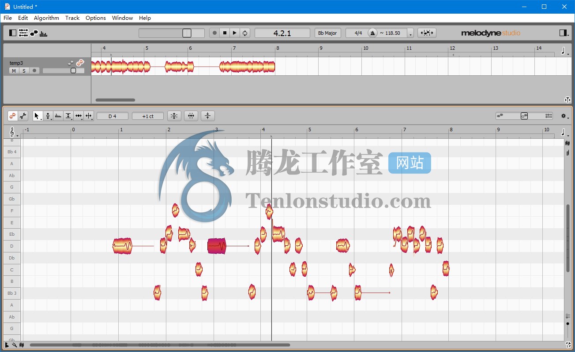The height and width of the screenshot is (352, 575).
Task: Open the tempo dropdown arrow
Action: (411, 33)
